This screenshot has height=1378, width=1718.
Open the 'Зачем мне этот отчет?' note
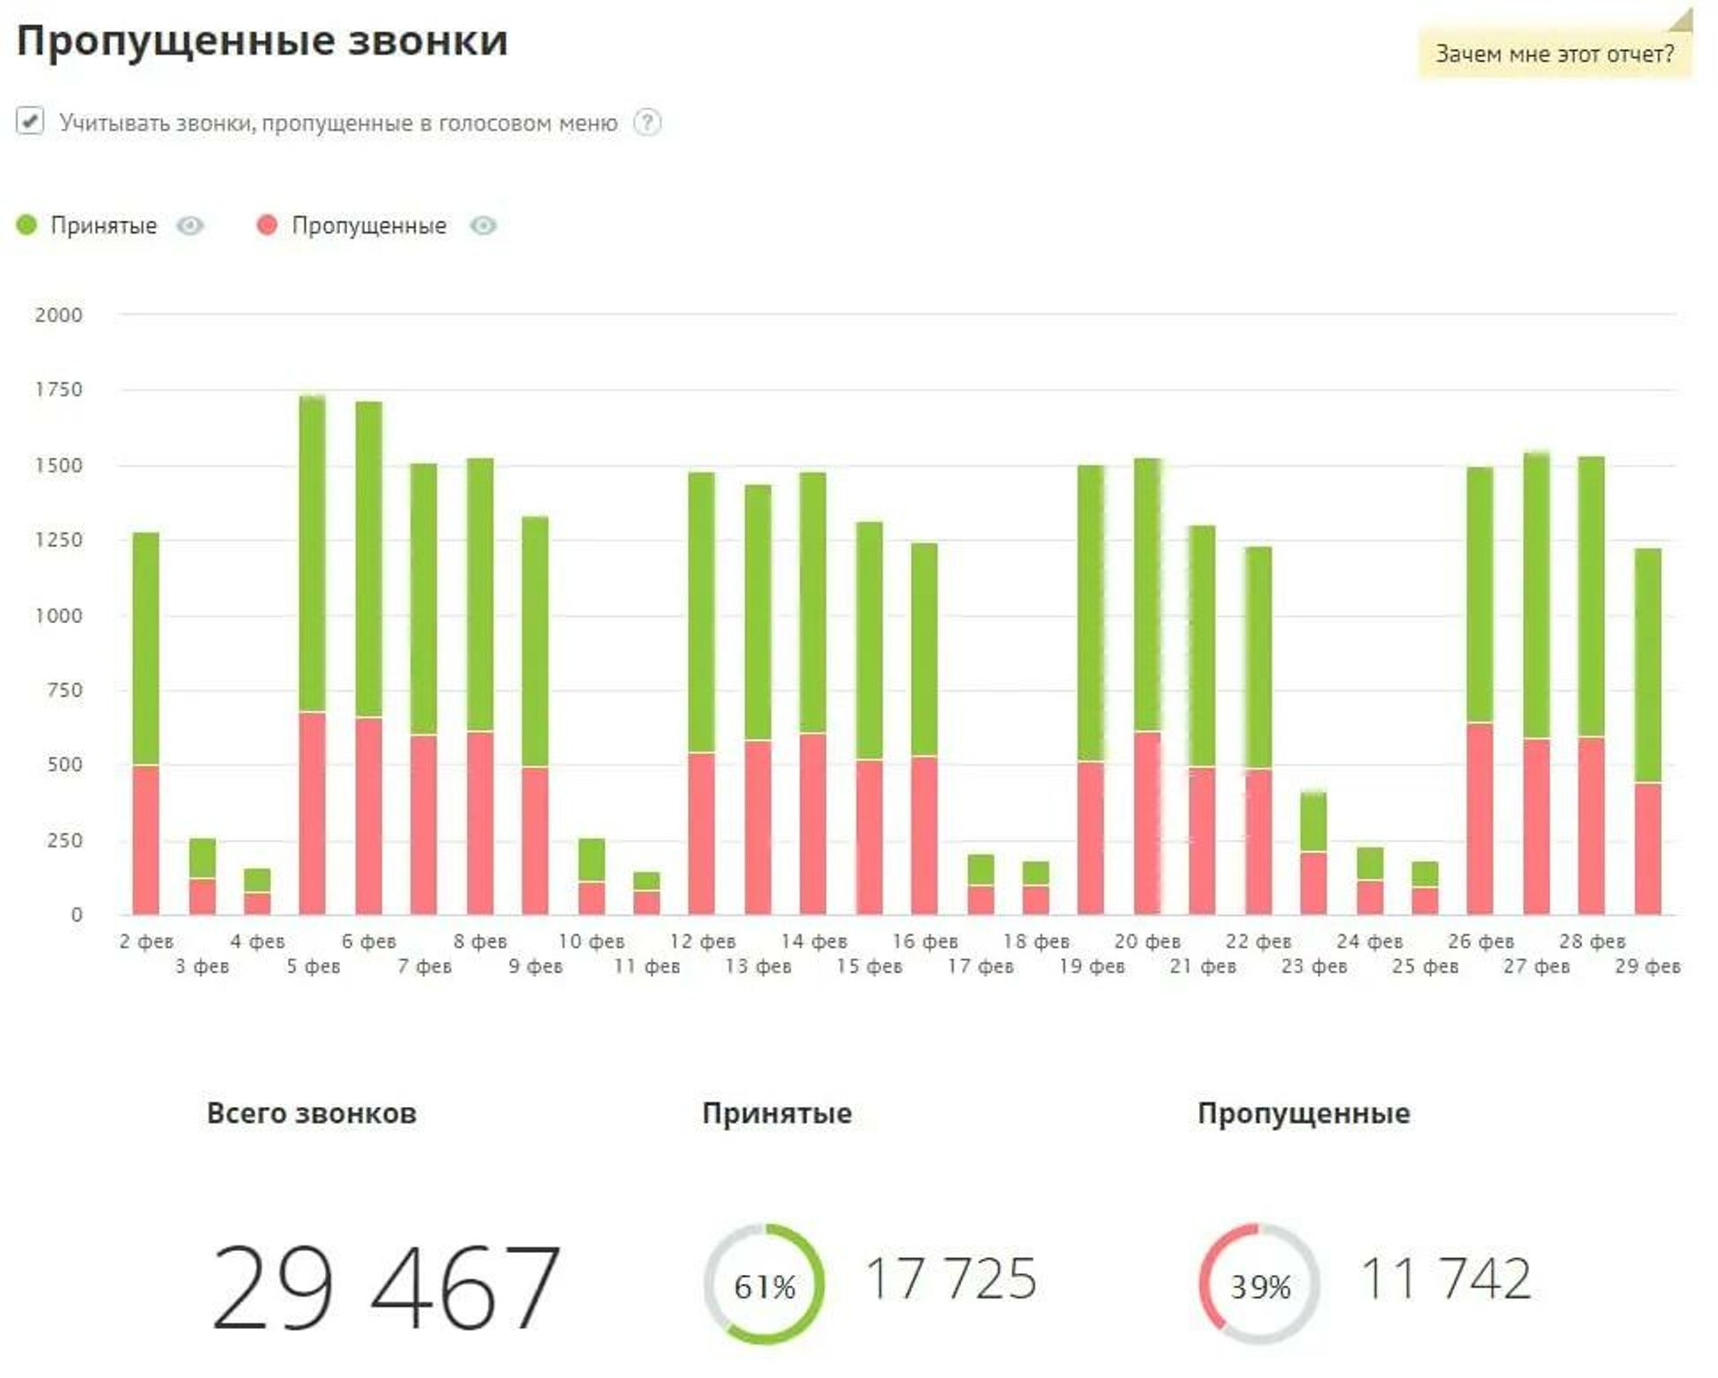tap(1555, 54)
